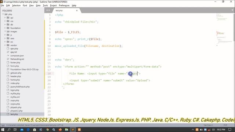Launch Google Chrome from taskbar
The height and width of the screenshot is (132, 235).
[x=47, y=129]
